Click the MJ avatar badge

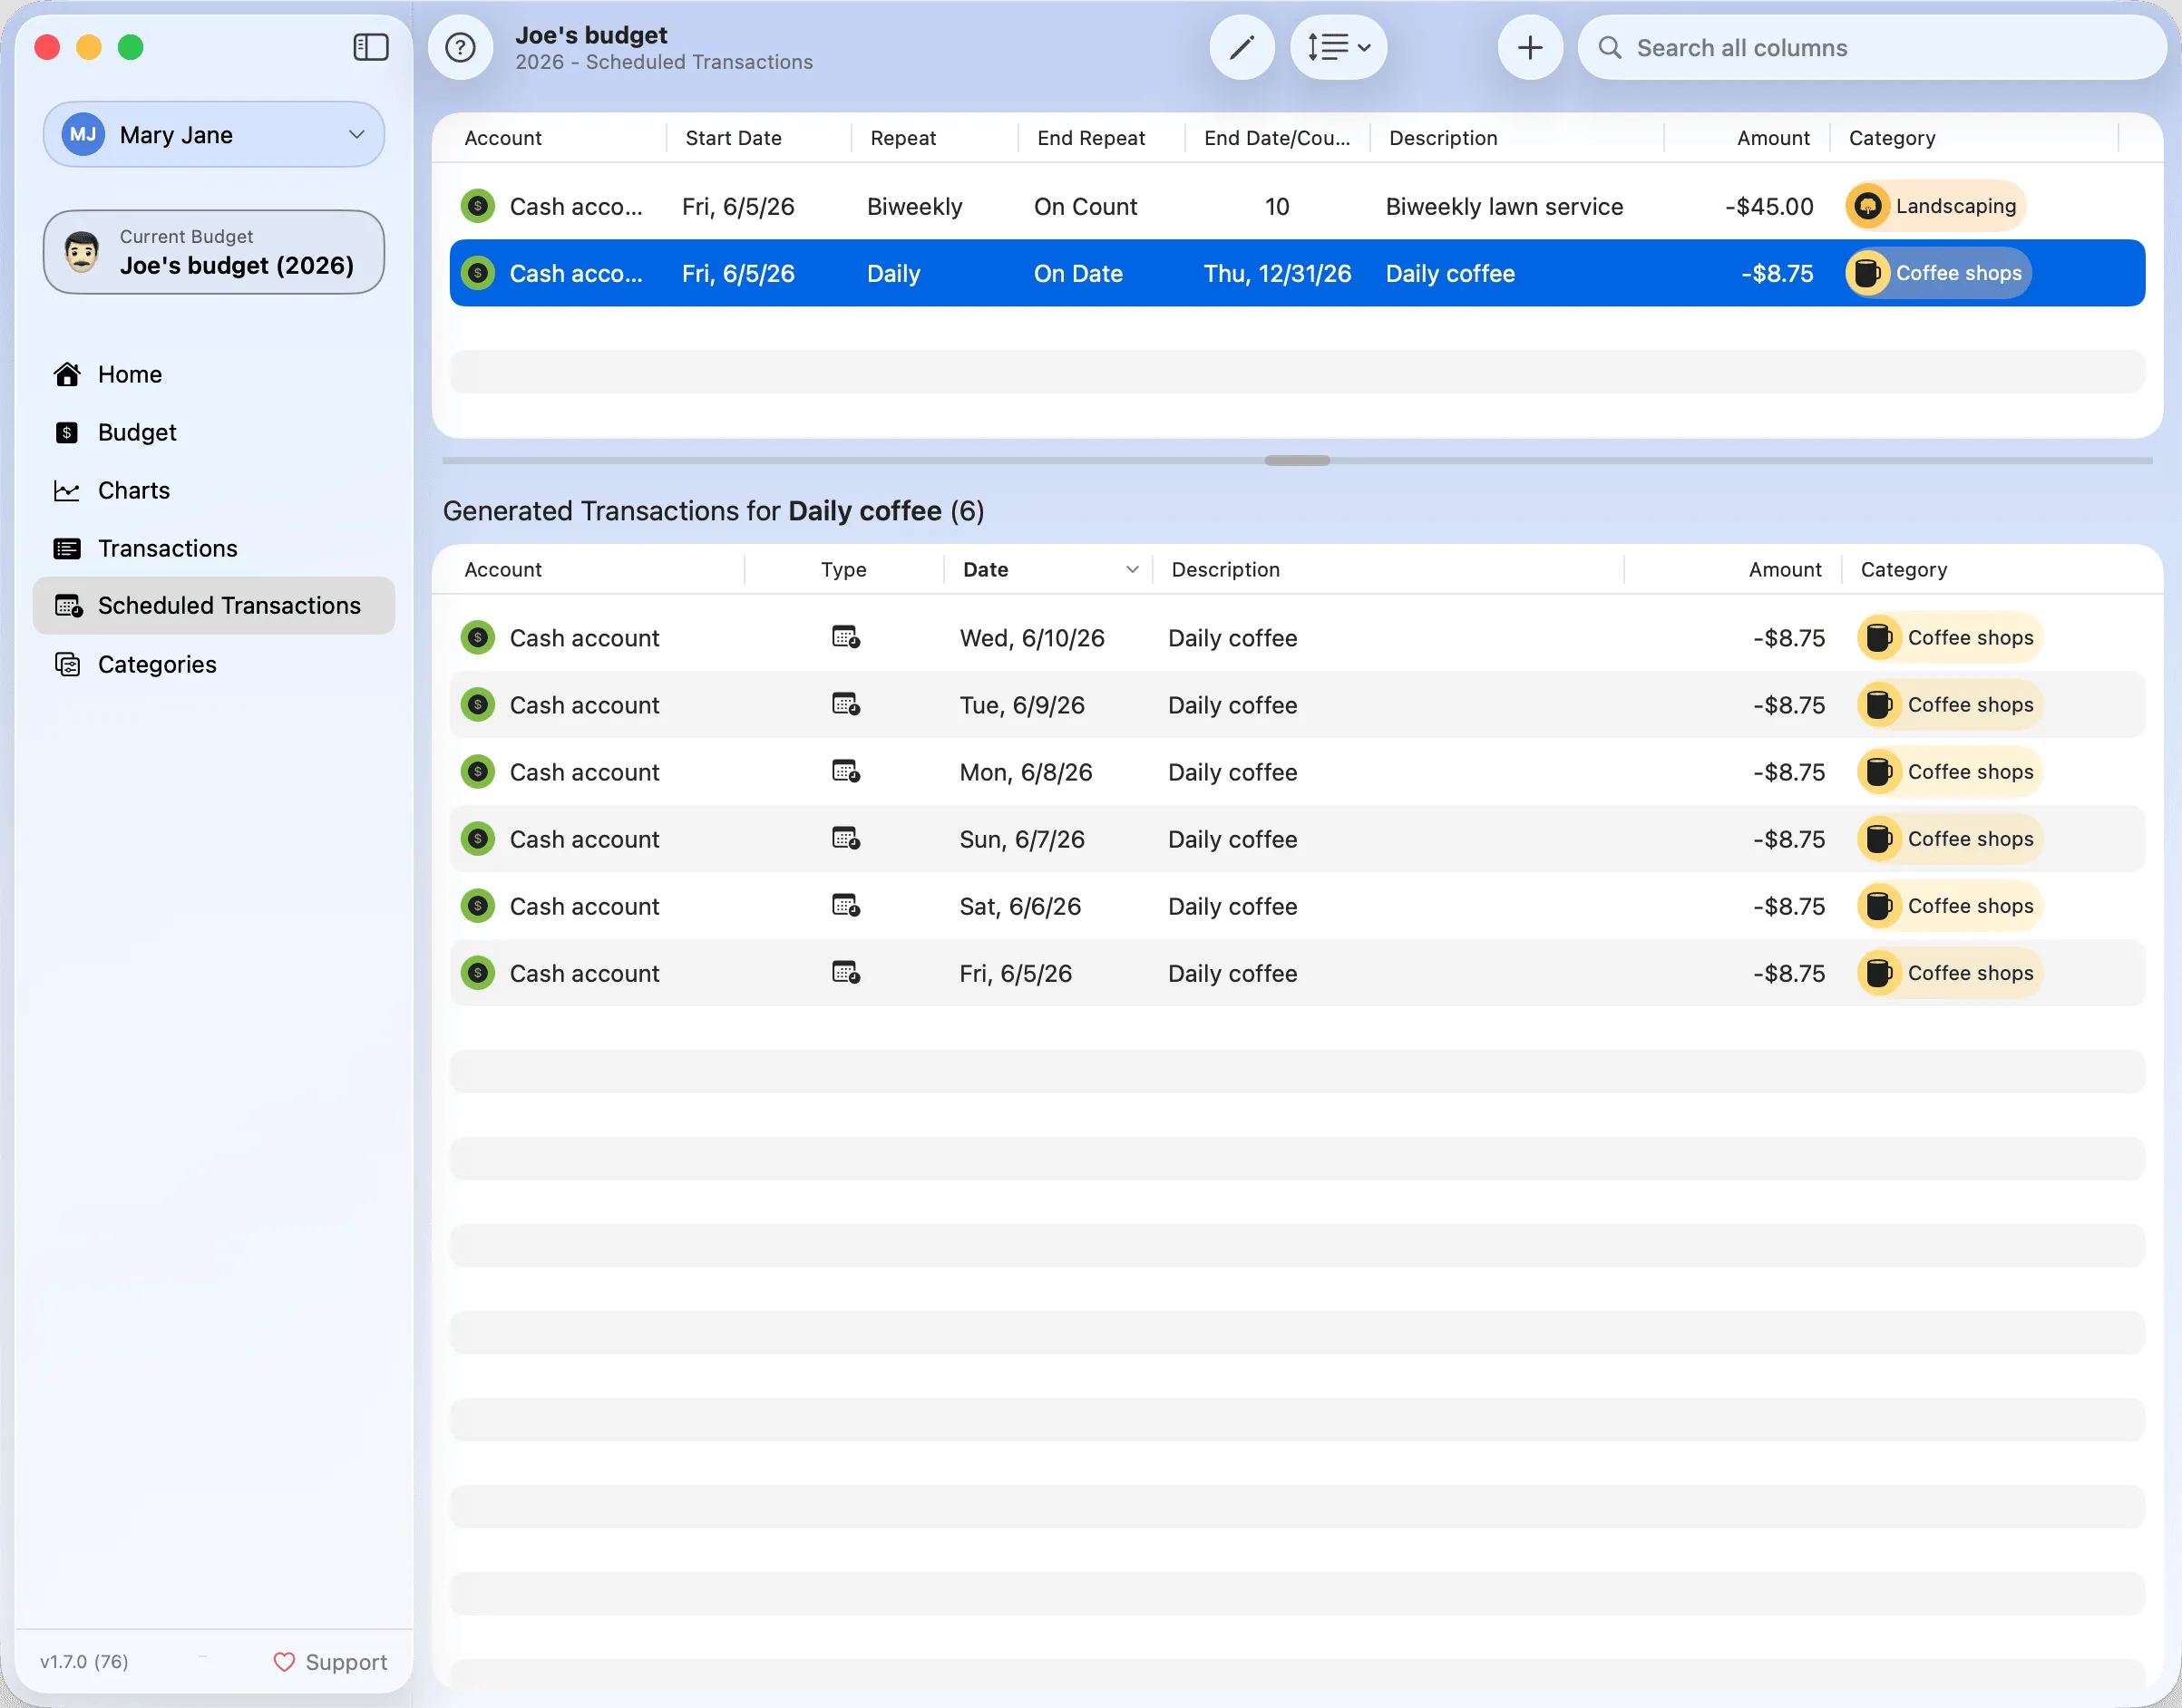[83, 134]
